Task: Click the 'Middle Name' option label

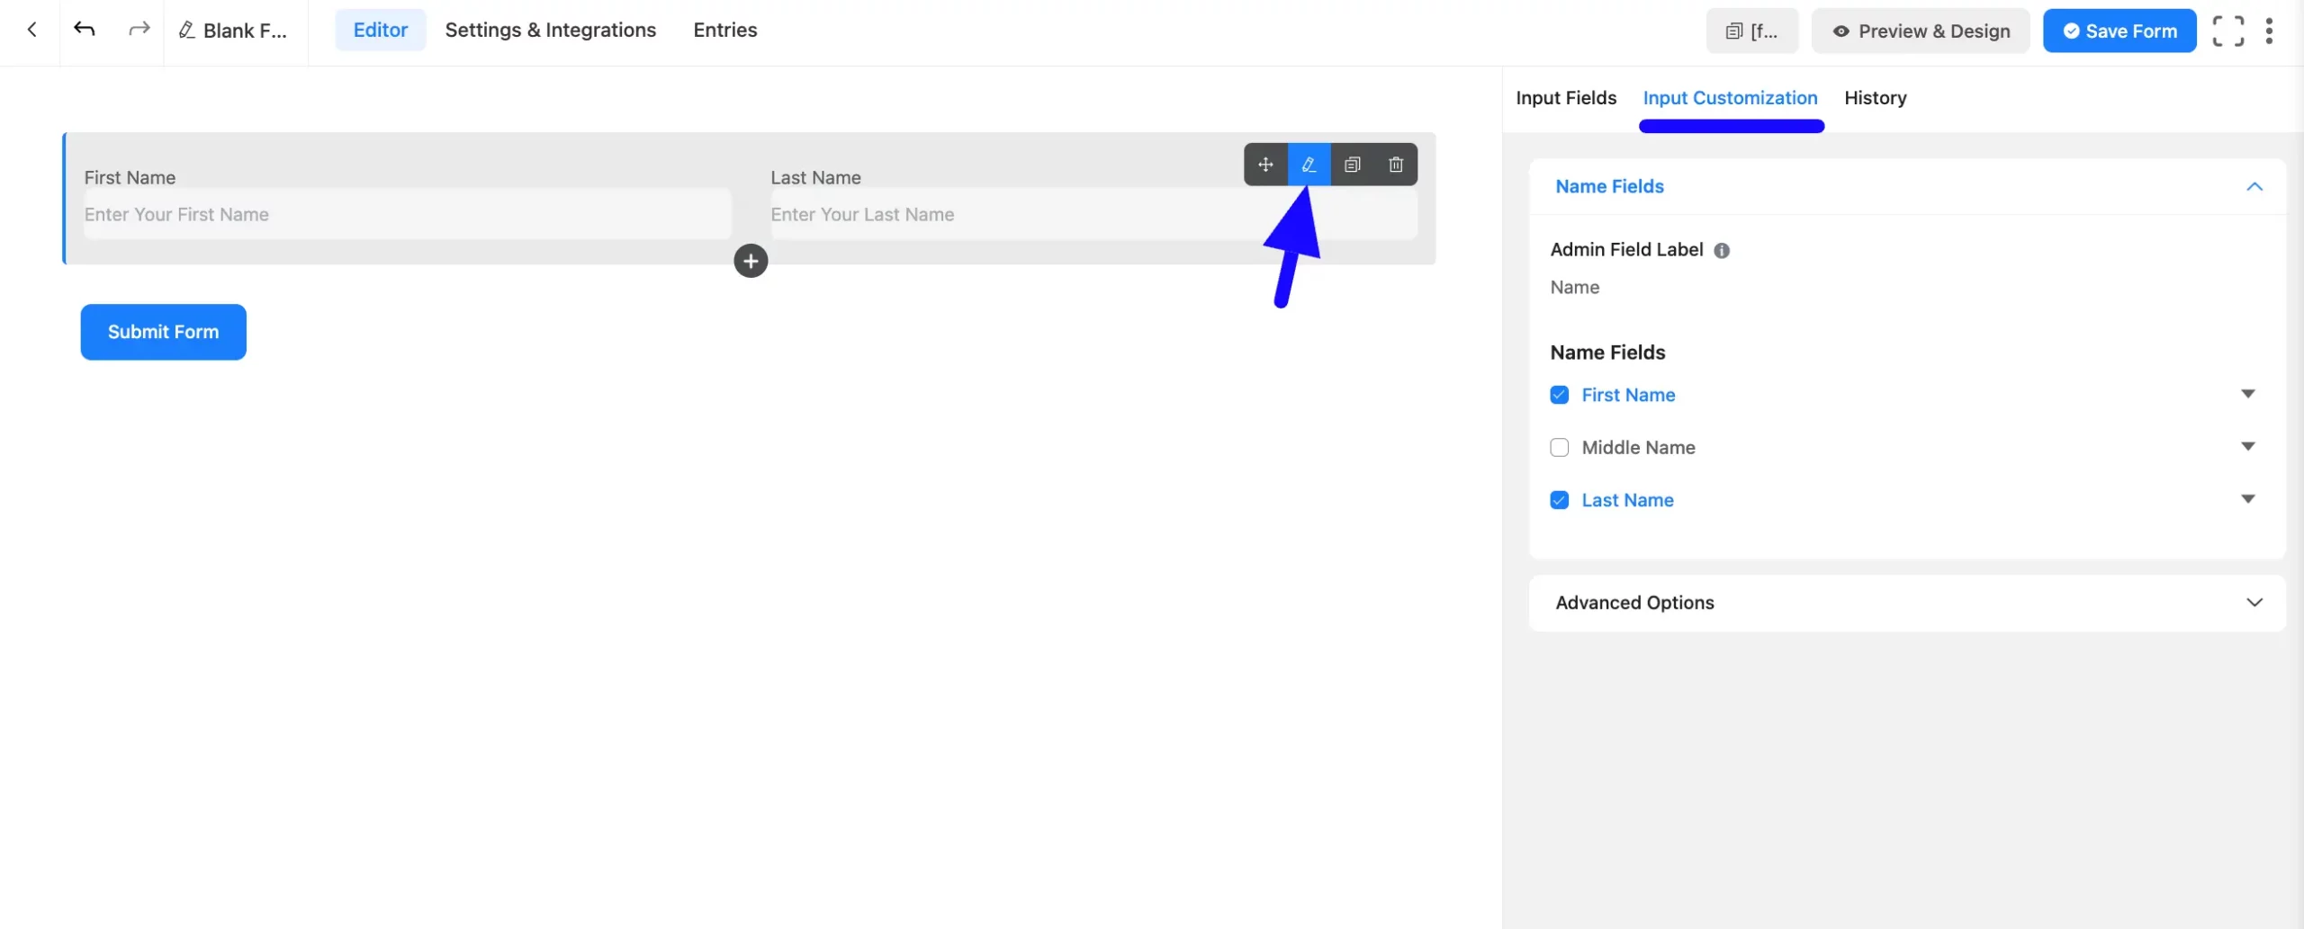Action: [x=1638, y=447]
